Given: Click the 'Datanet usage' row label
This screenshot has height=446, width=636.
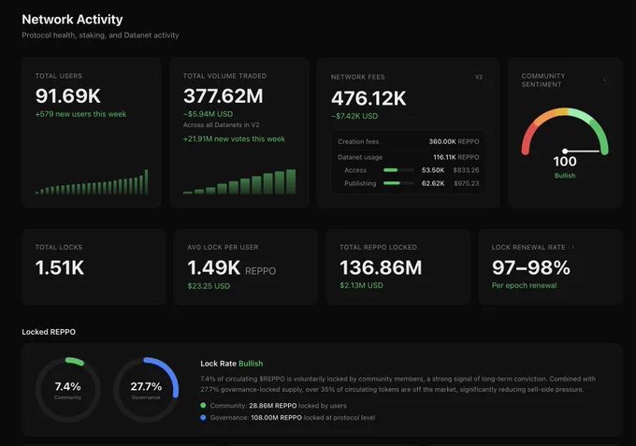Looking at the screenshot, I should coord(360,157).
